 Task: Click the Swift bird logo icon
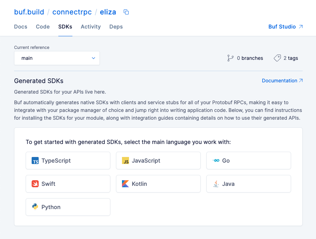click(x=35, y=184)
